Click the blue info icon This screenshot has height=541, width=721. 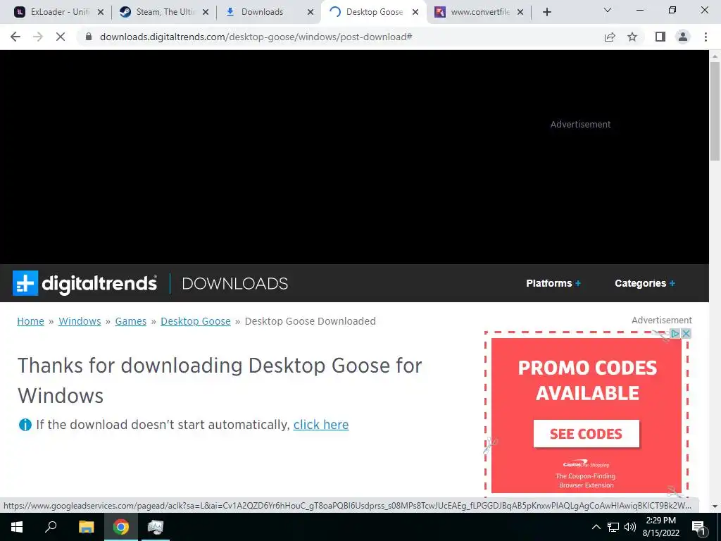point(25,425)
